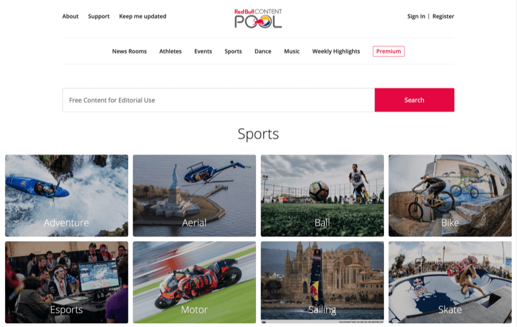The height and width of the screenshot is (327, 517).
Task: Go to News Rooms menu
Action: [129, 52]
